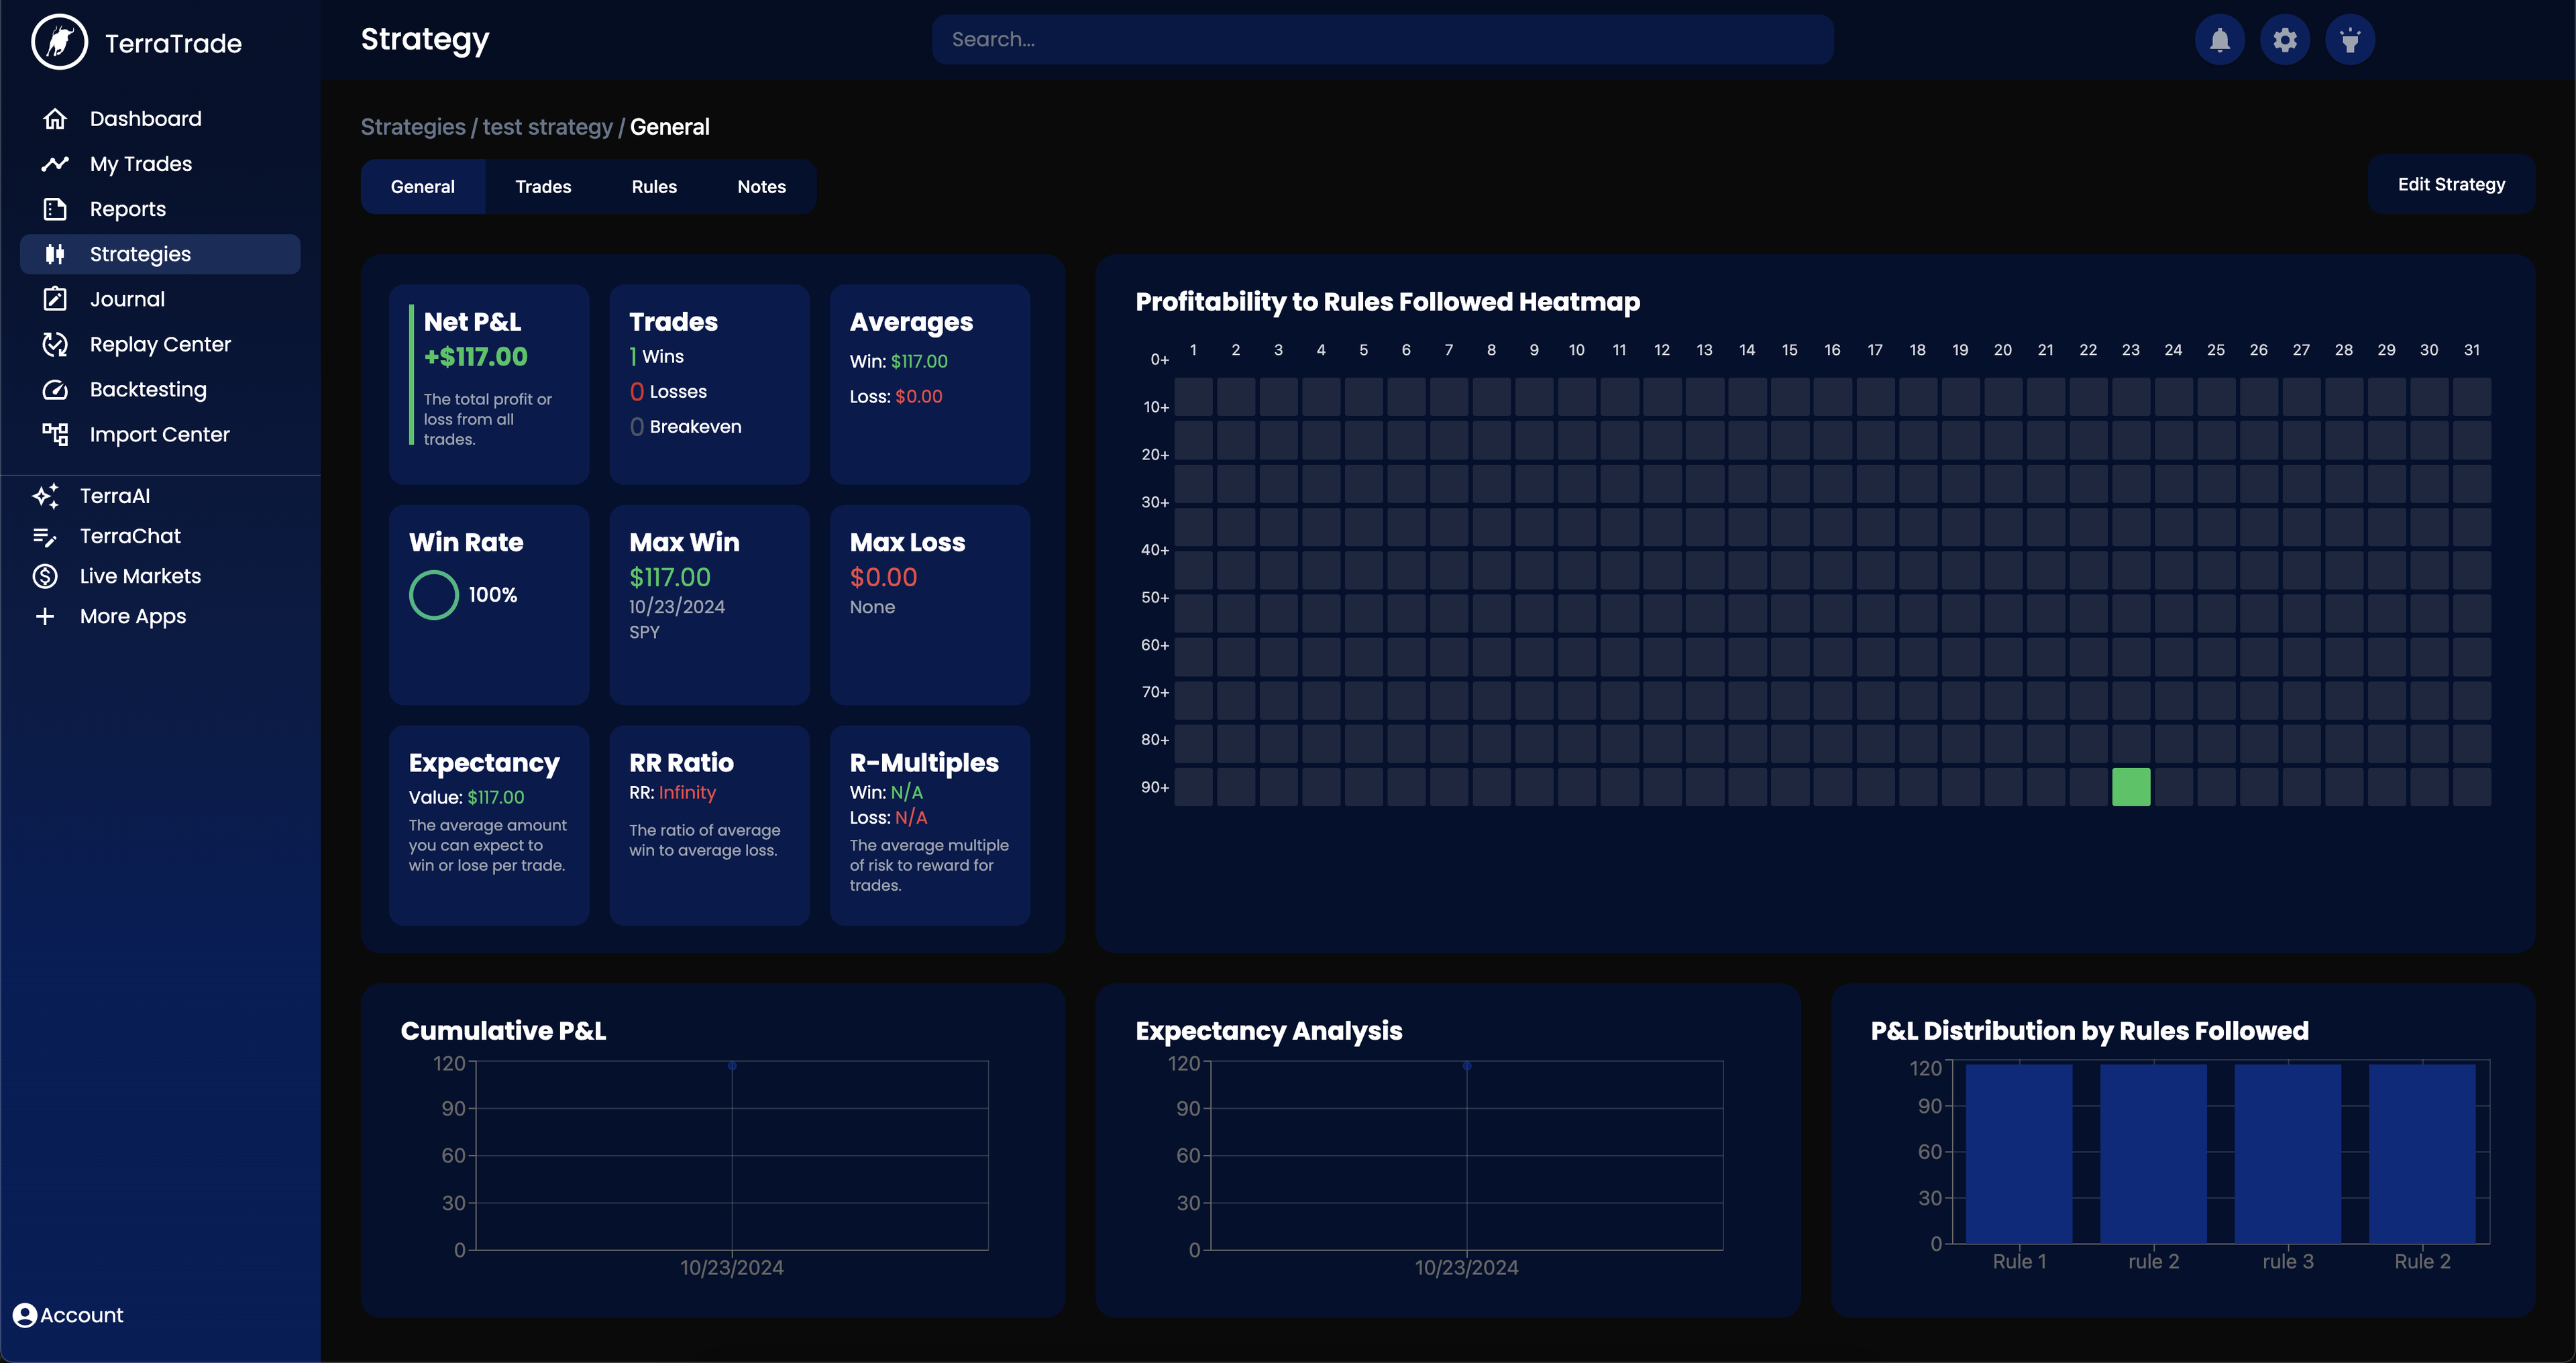
Task: Open TerraChat from sidebar
Action: coord(130,536)
